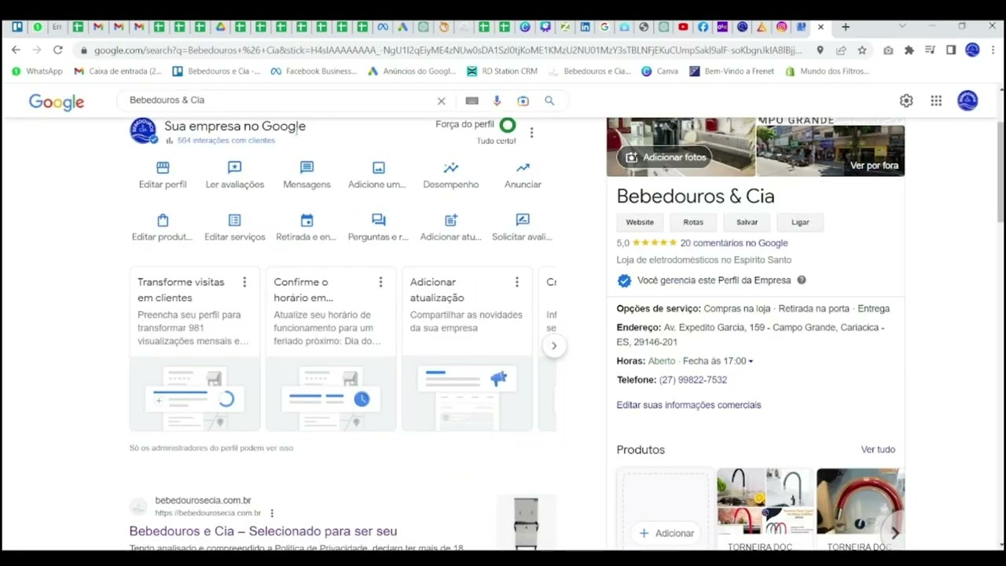Open Editar perfil icon
This screenshot has height=566, width=1006.
pyautogui.click(x=163, y=167)
